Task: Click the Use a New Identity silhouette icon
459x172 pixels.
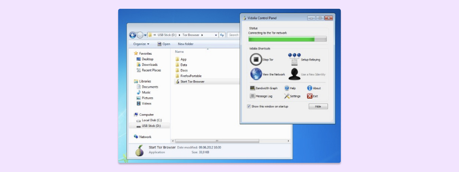Action: 294,74
